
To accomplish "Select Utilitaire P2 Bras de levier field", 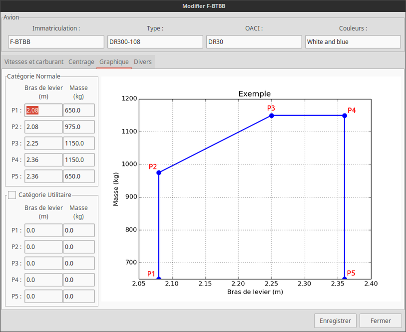I will [x=43, y=246].
